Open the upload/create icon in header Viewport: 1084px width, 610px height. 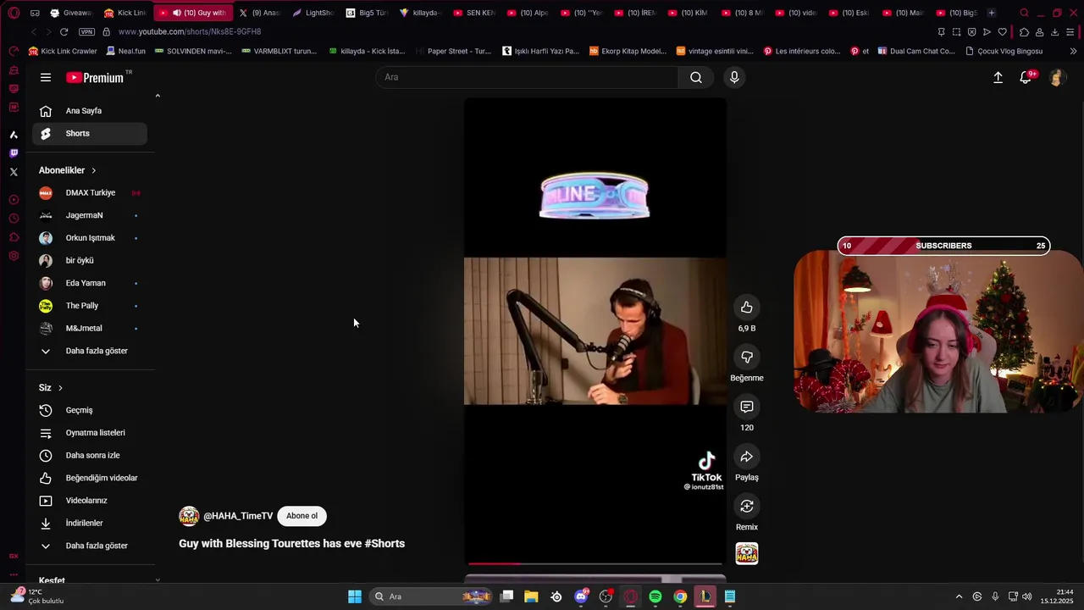[x=998, y=77]
